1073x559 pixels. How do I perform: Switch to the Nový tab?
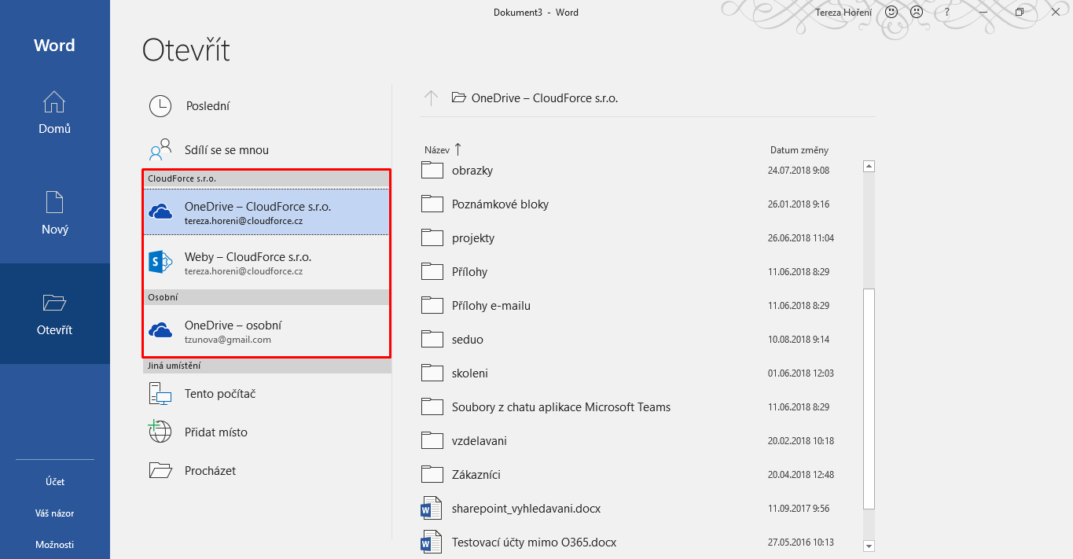click(54, 213)
